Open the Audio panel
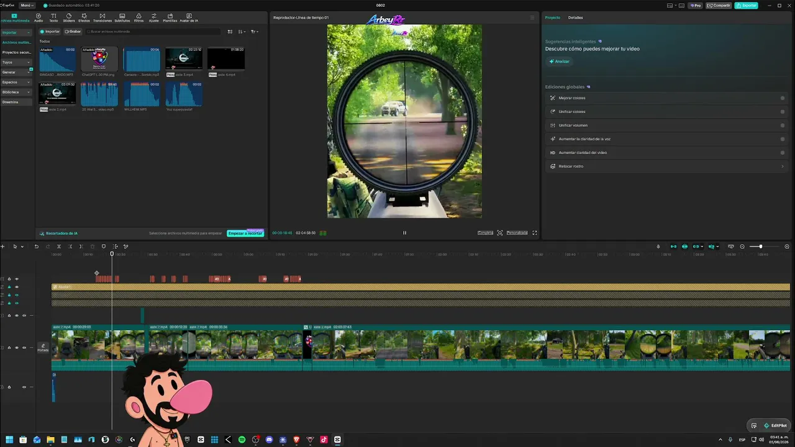795x447 pixels. point(39,18)
